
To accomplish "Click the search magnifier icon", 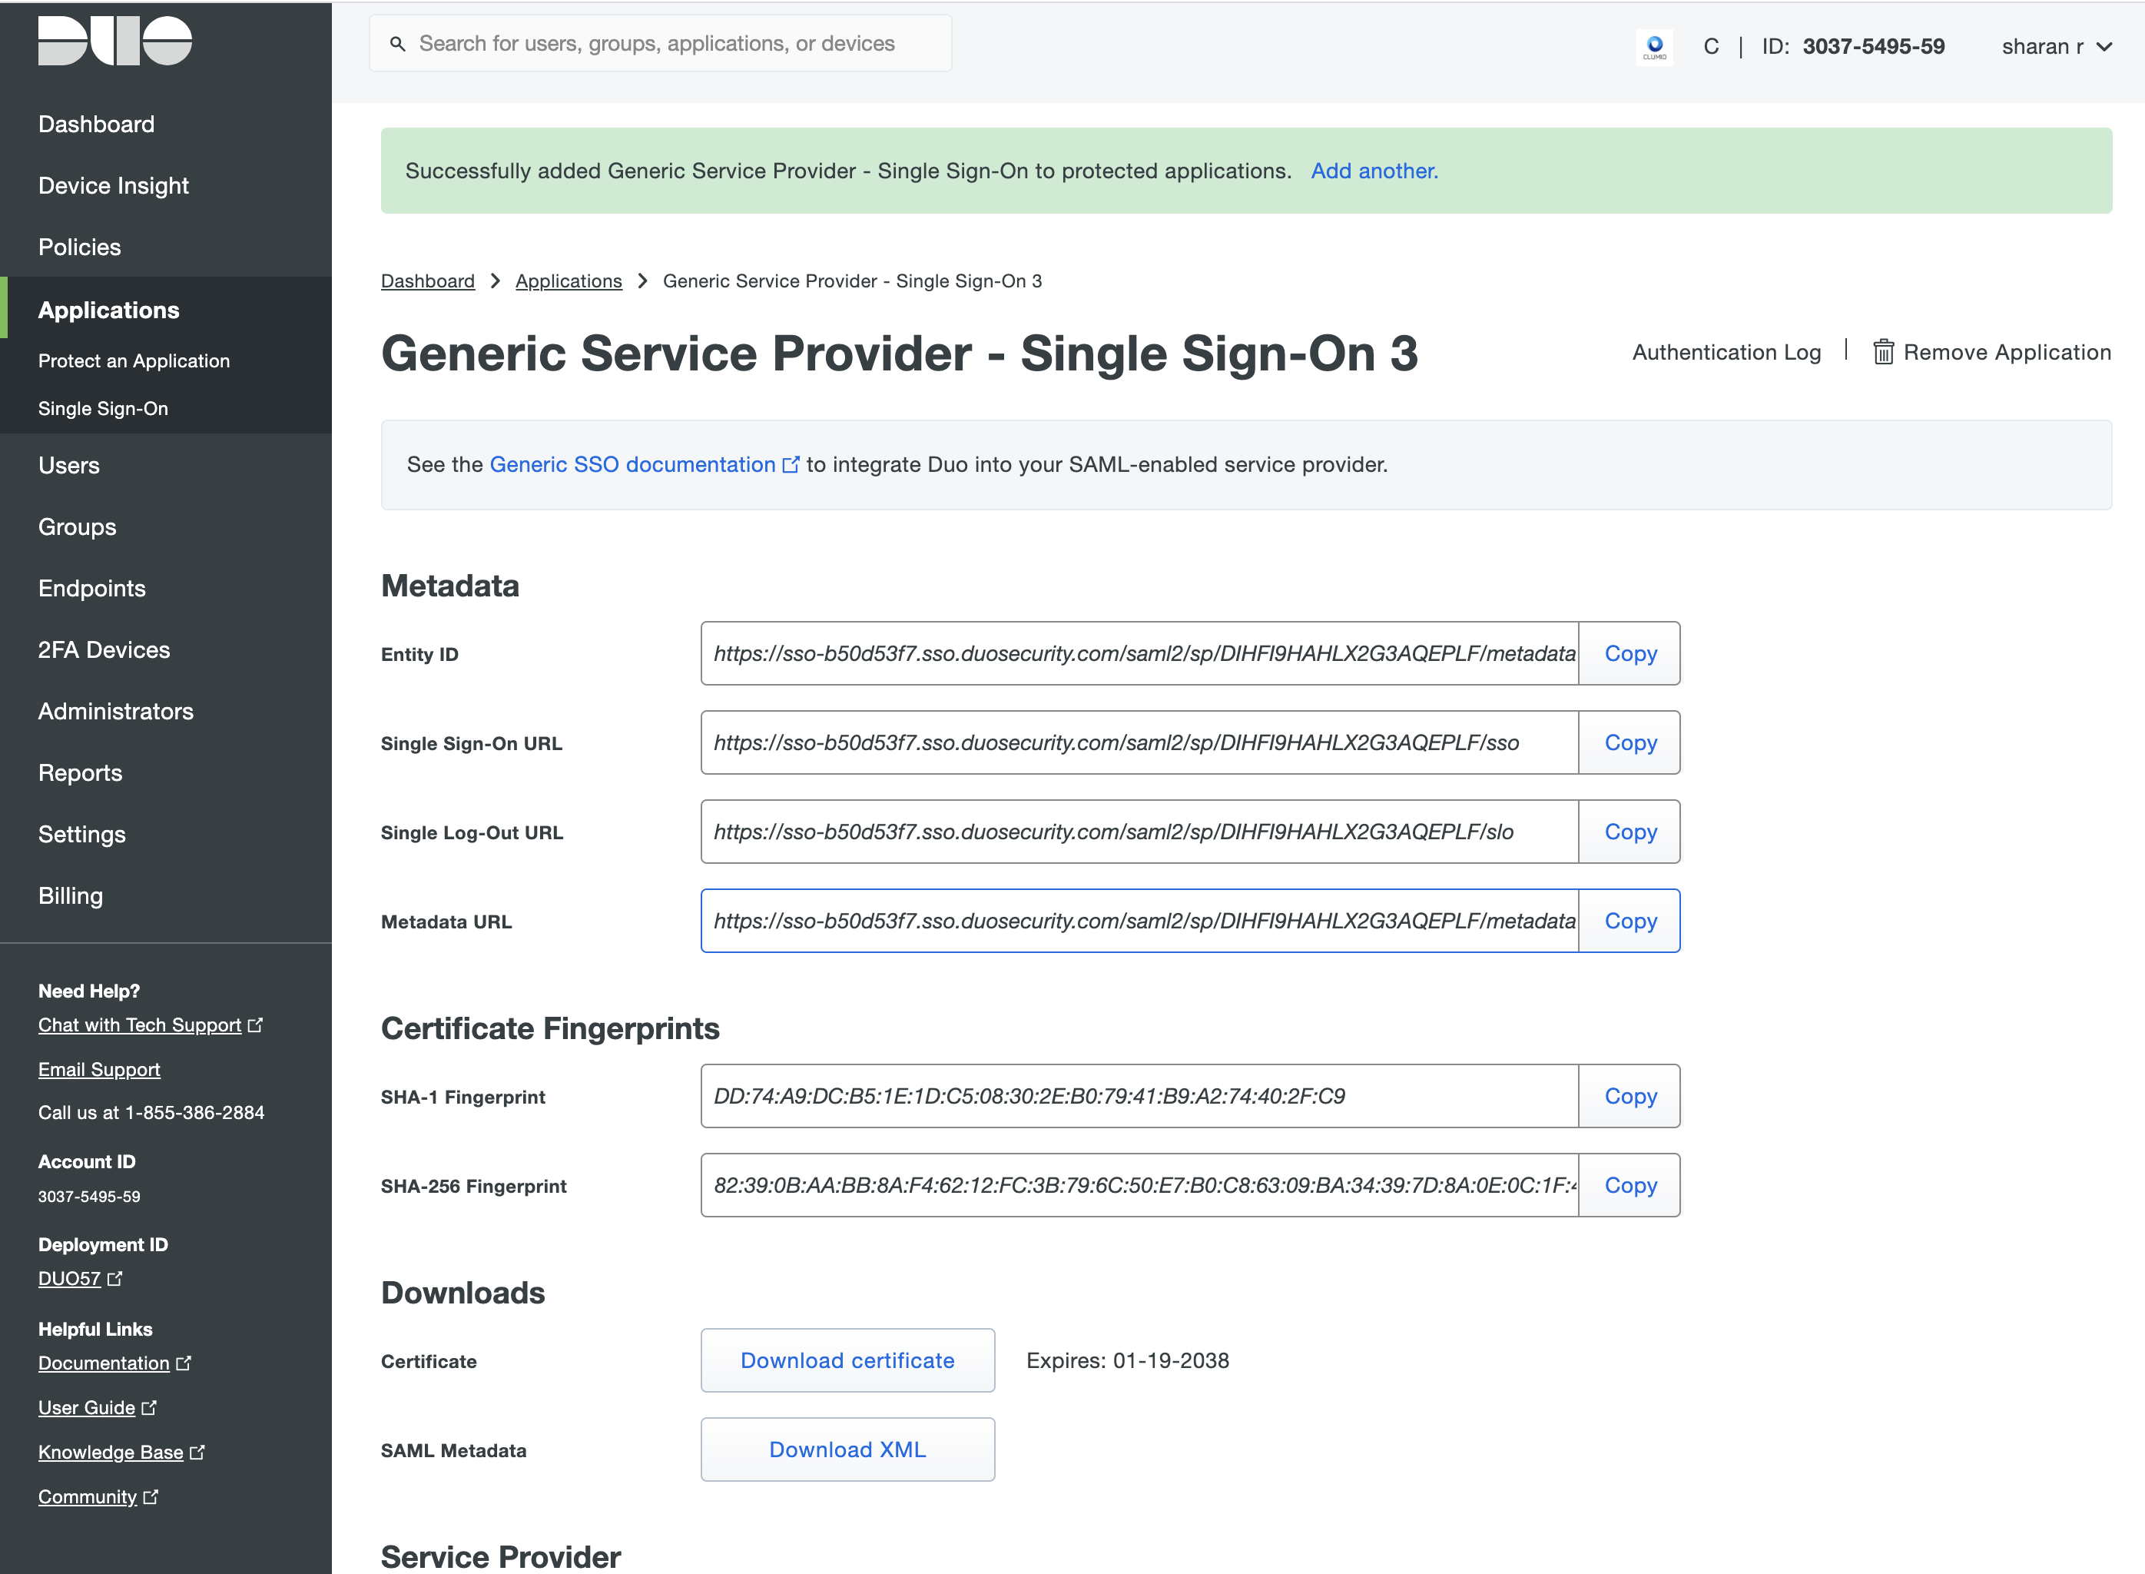I will click(x=397, y=44).
